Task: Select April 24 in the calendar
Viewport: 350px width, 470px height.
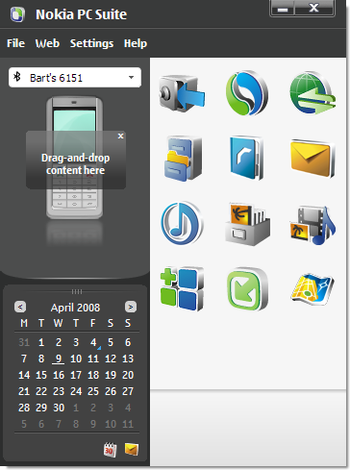Action: click(x=76, y=391)
